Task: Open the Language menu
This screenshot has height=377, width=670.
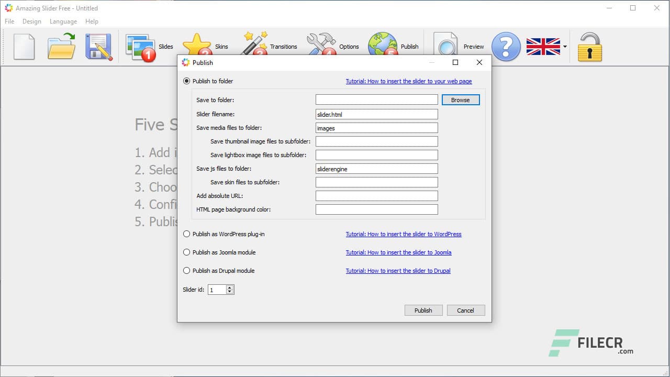Action: coord(63,21)
